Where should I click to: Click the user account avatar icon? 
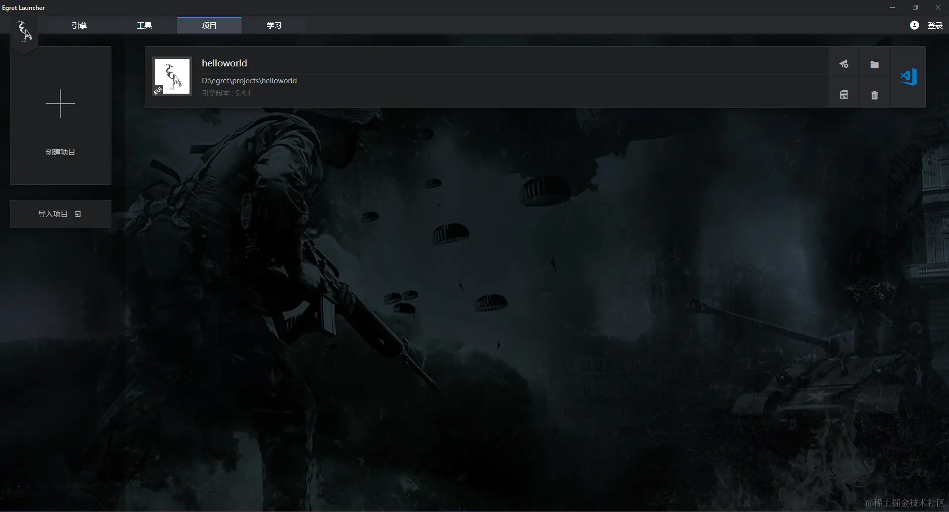coord(914,25)
